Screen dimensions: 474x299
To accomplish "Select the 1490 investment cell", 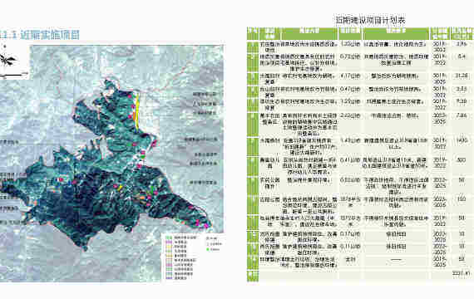I will point(462,140).
